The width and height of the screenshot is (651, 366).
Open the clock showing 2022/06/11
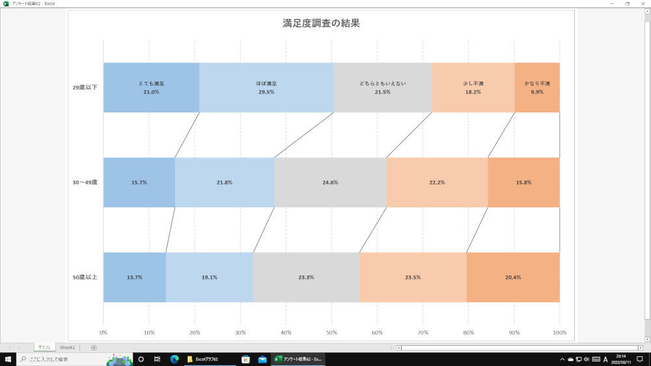[x=620, y=359]
